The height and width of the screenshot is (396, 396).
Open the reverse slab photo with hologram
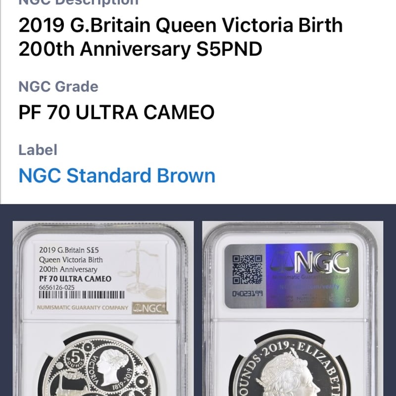[293, 308]
